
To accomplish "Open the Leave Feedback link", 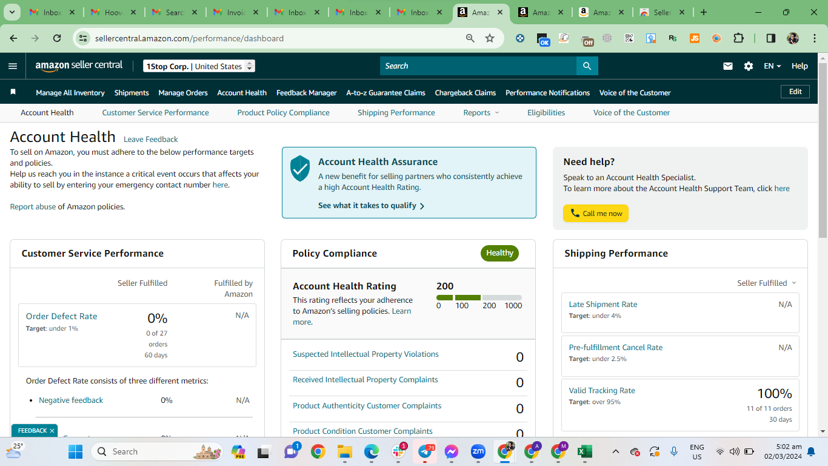I will coord(151,140).
